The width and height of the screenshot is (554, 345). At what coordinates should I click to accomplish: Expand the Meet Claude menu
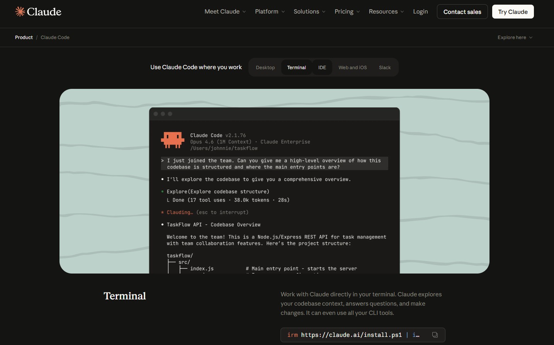[225, 12]
